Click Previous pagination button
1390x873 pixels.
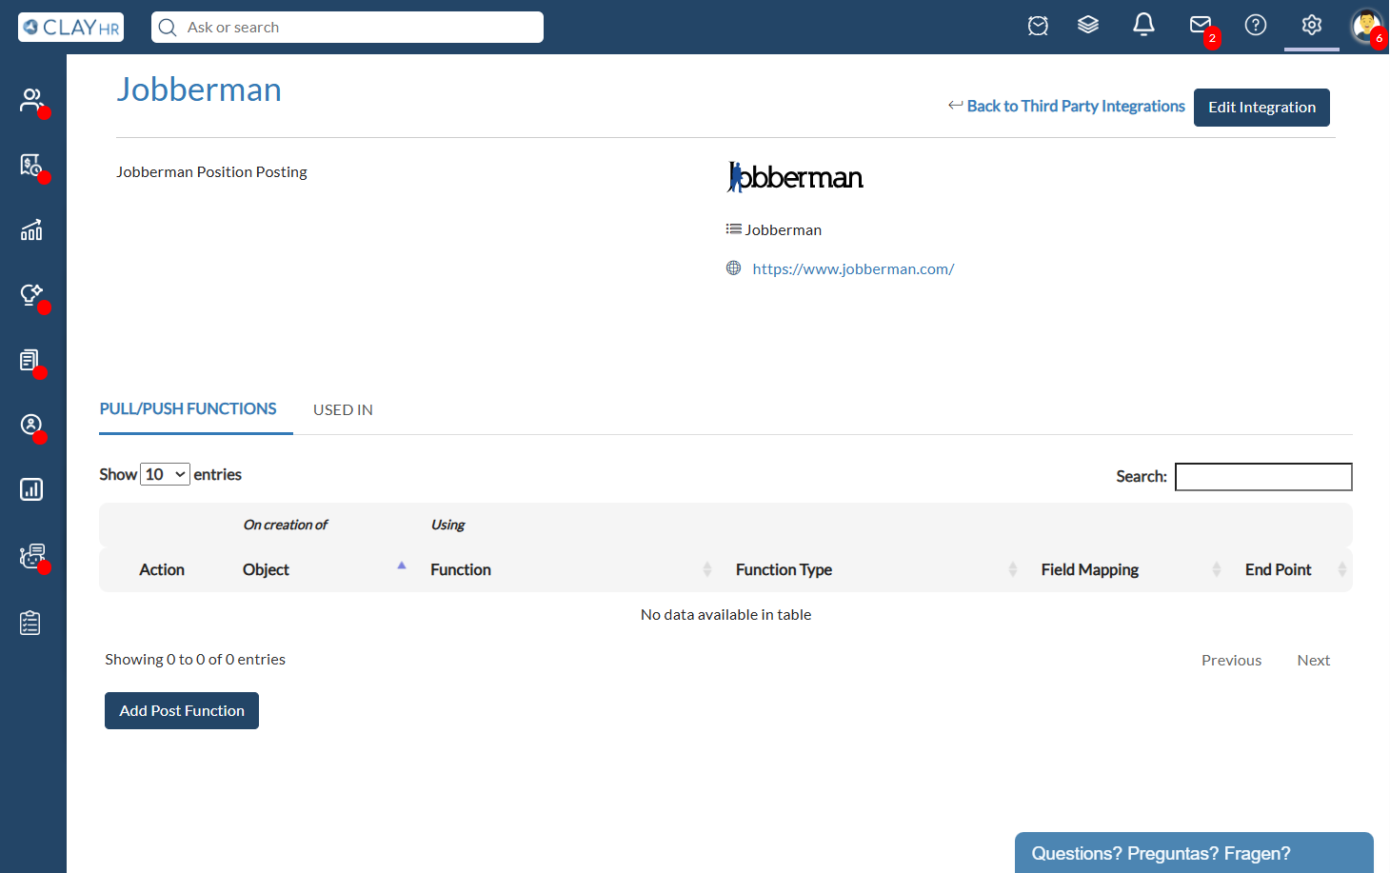1231,661
